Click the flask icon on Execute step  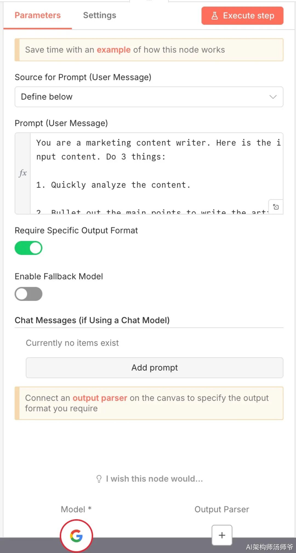[x=215, y=16]
